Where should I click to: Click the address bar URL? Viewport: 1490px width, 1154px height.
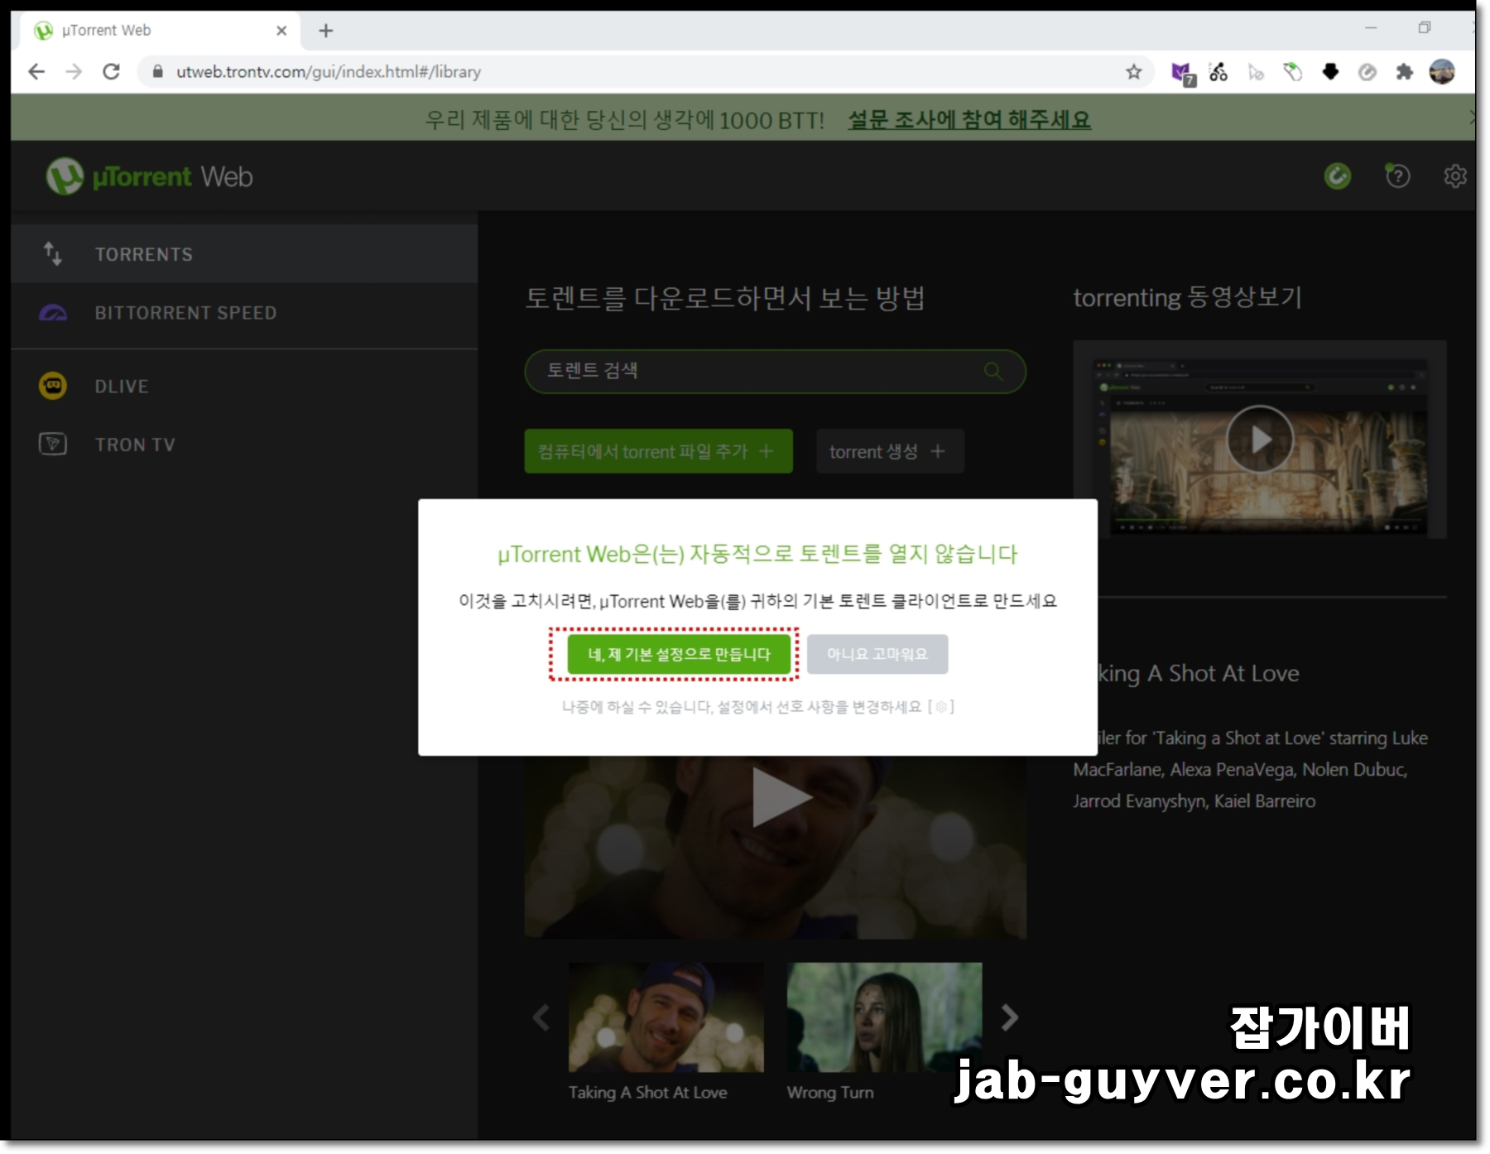(x=329, y=72)
